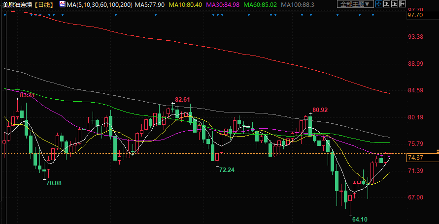Click the MA indicator settings icon before MA(5,10,30,60,100,200)
439x224 pixels.
pyautogui.click(x=62, y=4)
